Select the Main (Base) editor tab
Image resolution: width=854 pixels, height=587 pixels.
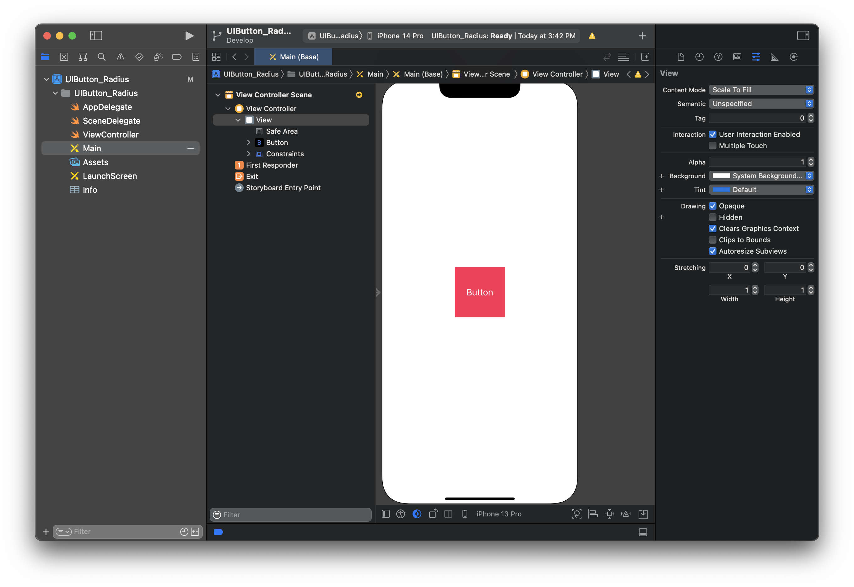[294, 57]
